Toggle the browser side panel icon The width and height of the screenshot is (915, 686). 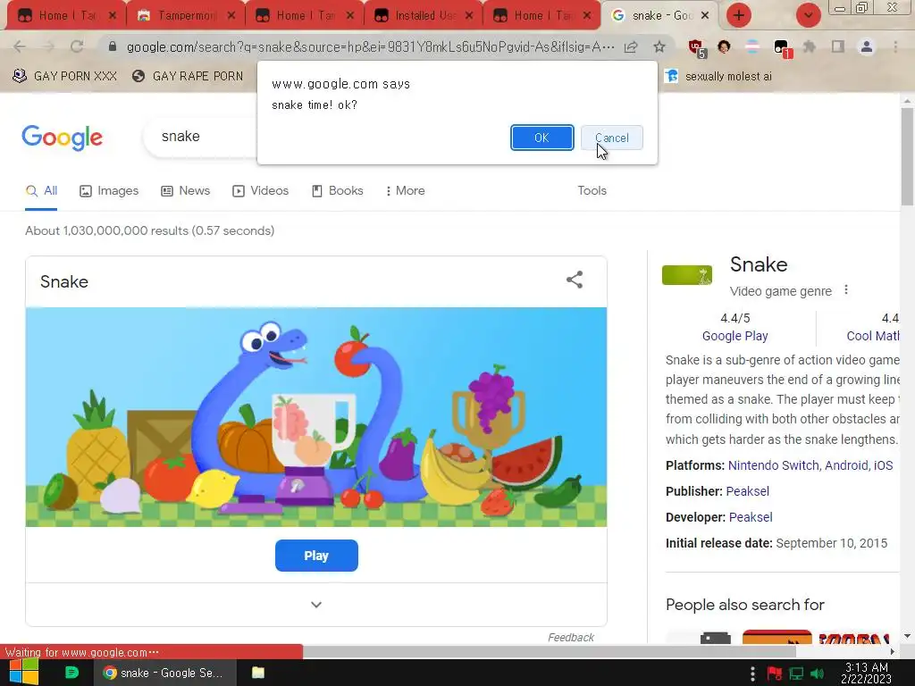pyautogui.click(x=838, y=46)
